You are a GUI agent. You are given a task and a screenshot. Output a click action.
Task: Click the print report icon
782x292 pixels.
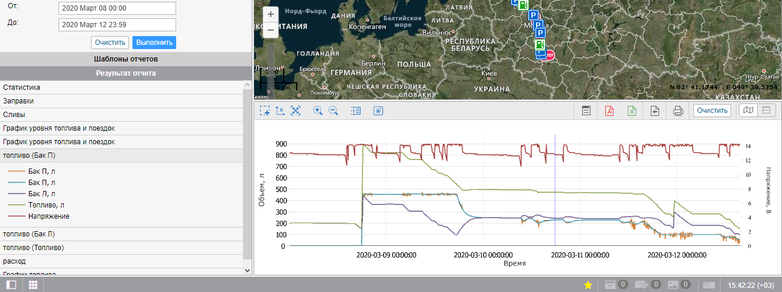point(678,111)
